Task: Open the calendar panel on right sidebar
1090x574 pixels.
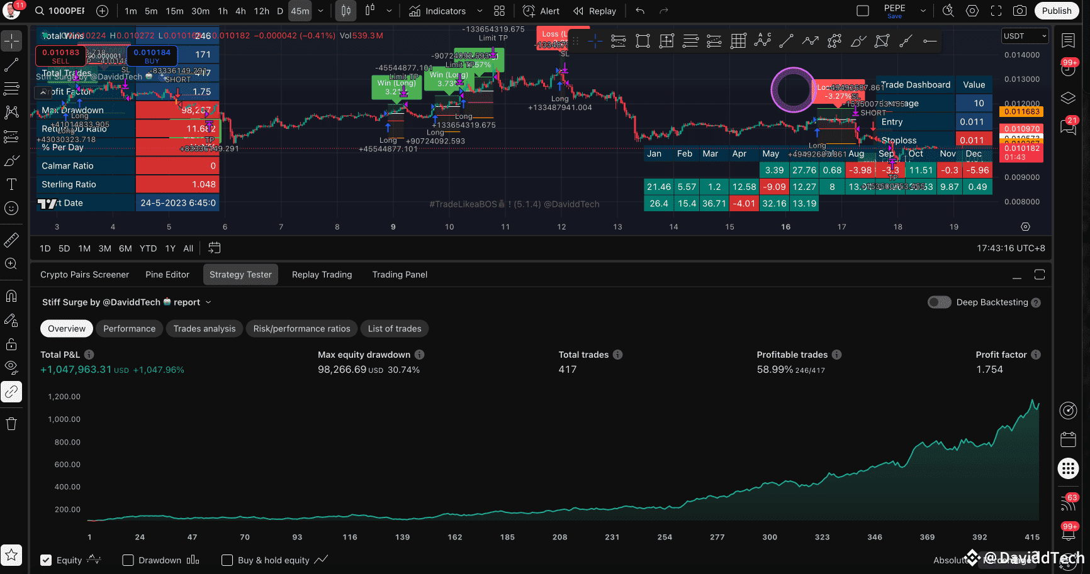Action: pos(1068,439)
